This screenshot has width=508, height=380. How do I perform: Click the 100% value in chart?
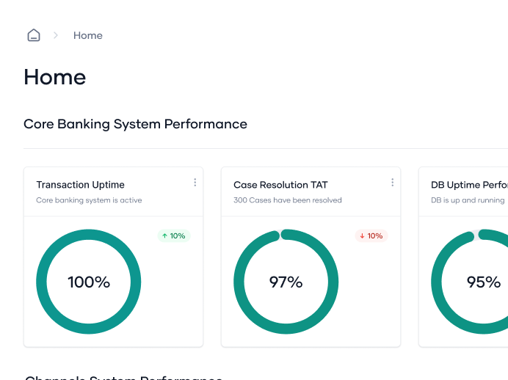[89, 282]
